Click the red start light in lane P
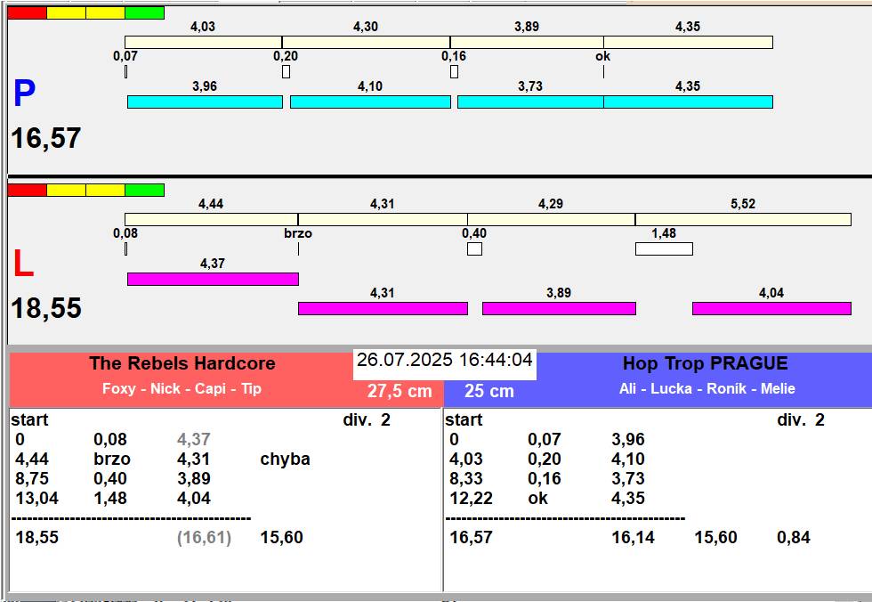 [x=28, y=12]
